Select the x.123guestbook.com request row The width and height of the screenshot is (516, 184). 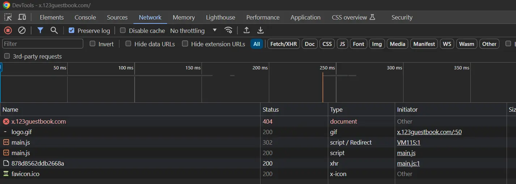click(x=258, y=121)
